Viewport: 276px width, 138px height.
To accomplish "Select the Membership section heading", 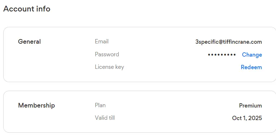I will pos(36,105).
